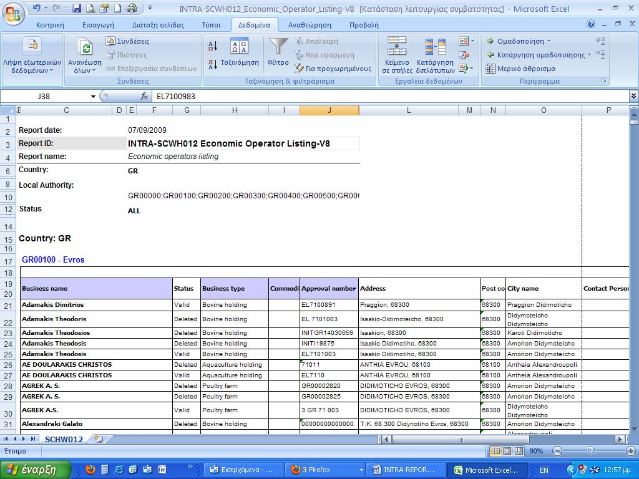Screen dimensions: 639x479
Task: Go to first sheet navigation arrow
Action: [6, 439]
